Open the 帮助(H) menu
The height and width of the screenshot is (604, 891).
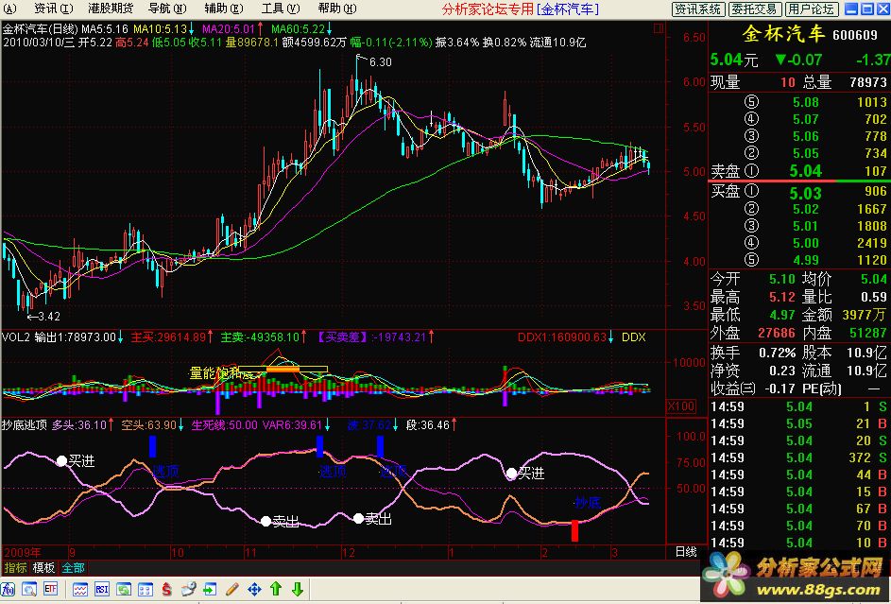coord(337,9)
